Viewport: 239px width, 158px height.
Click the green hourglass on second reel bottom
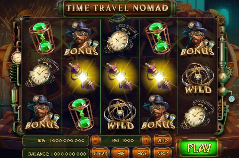click(x=82, y=114)
